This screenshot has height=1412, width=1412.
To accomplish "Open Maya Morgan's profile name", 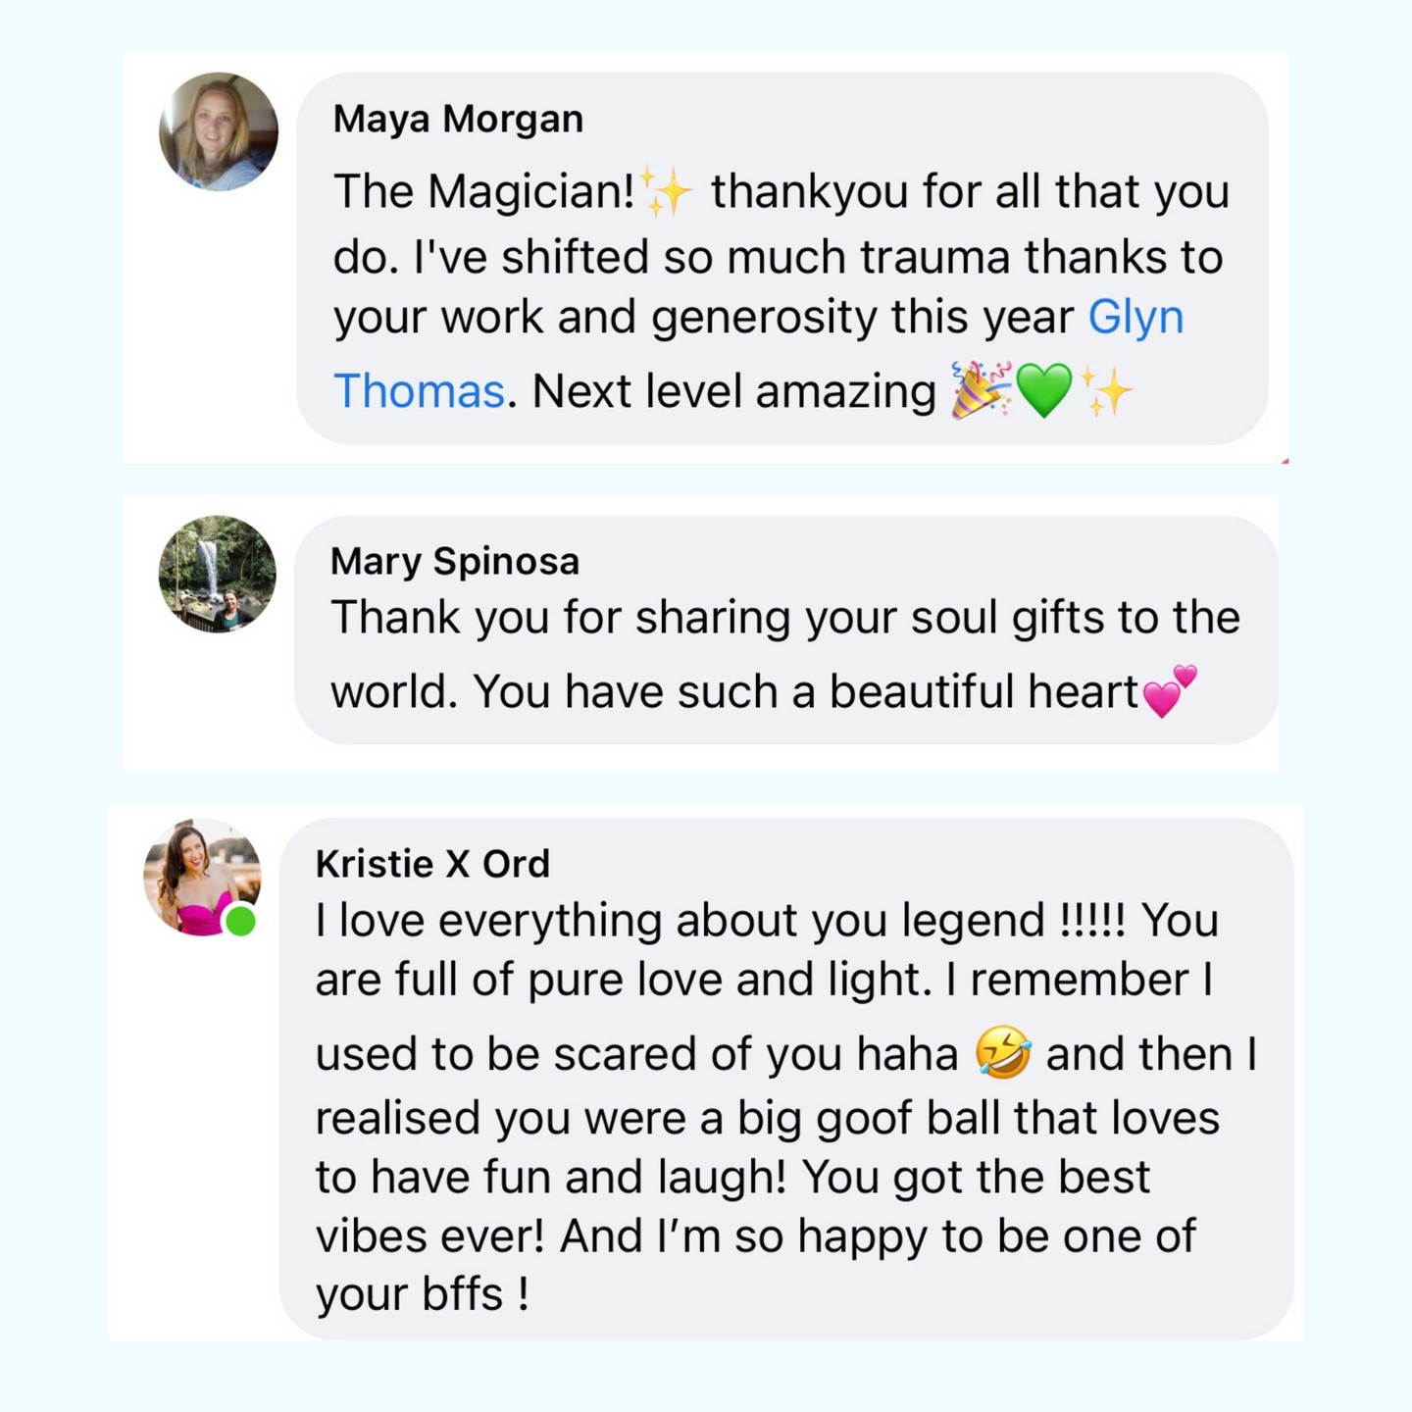I will click(458, 119).
